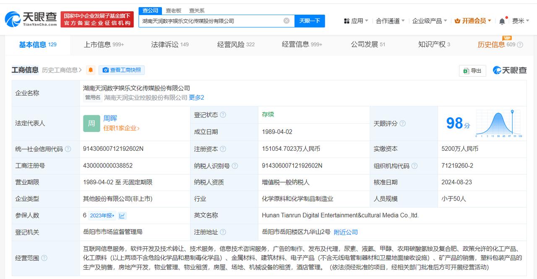Screen dimensions: 537x279
Task: Click the help icon next to 登记状态
Action: click(x=223, y=115)
